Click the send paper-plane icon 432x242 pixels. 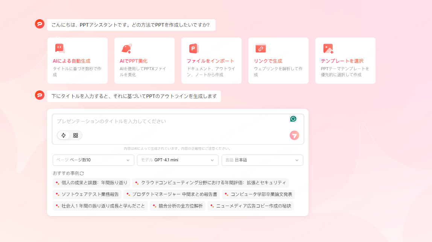294,135
